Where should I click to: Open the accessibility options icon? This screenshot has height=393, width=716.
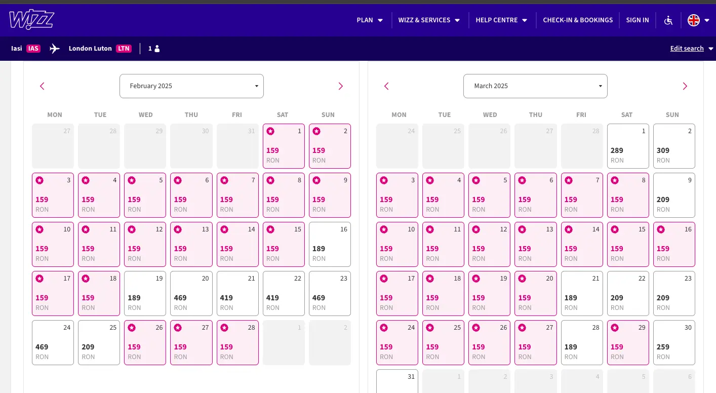tap(668, 20)
